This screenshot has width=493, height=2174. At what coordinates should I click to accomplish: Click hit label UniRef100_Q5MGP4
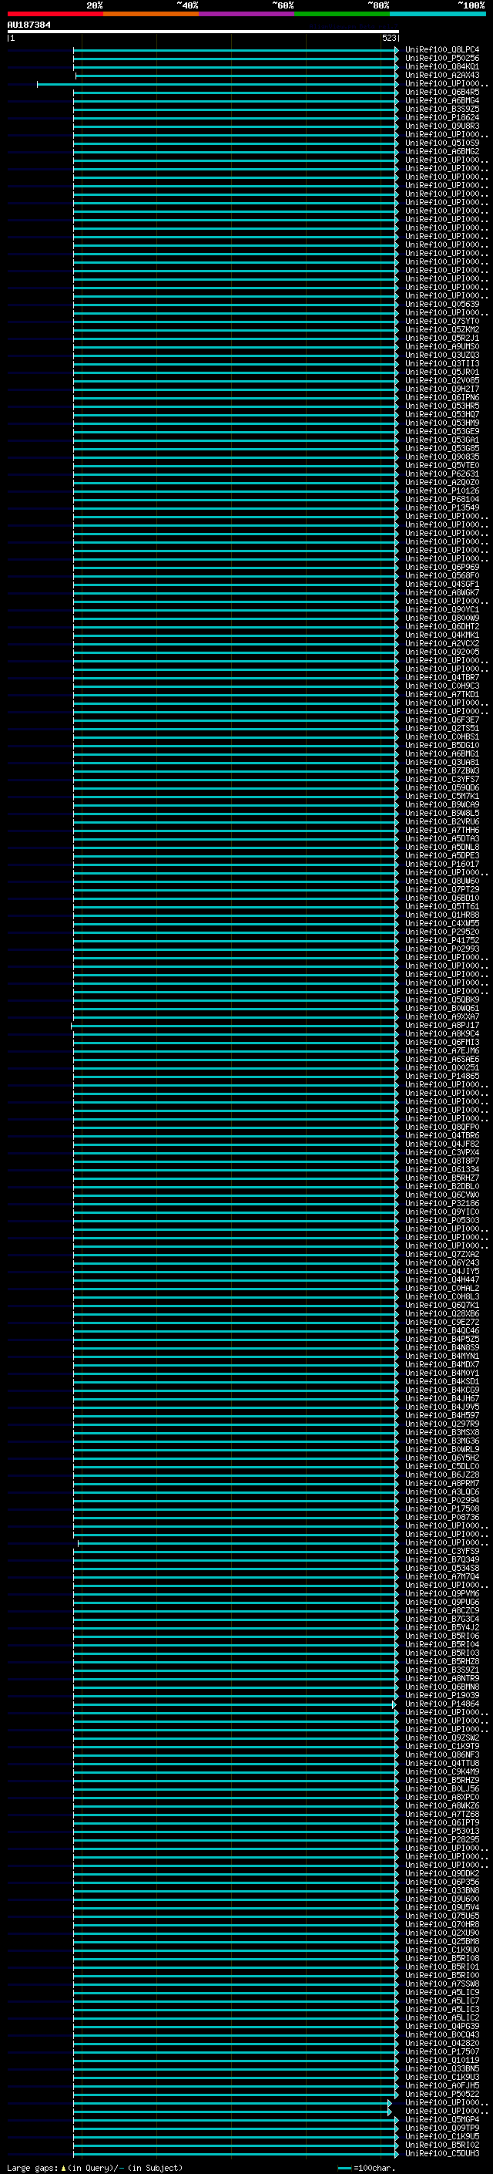tap(441, 2119)
